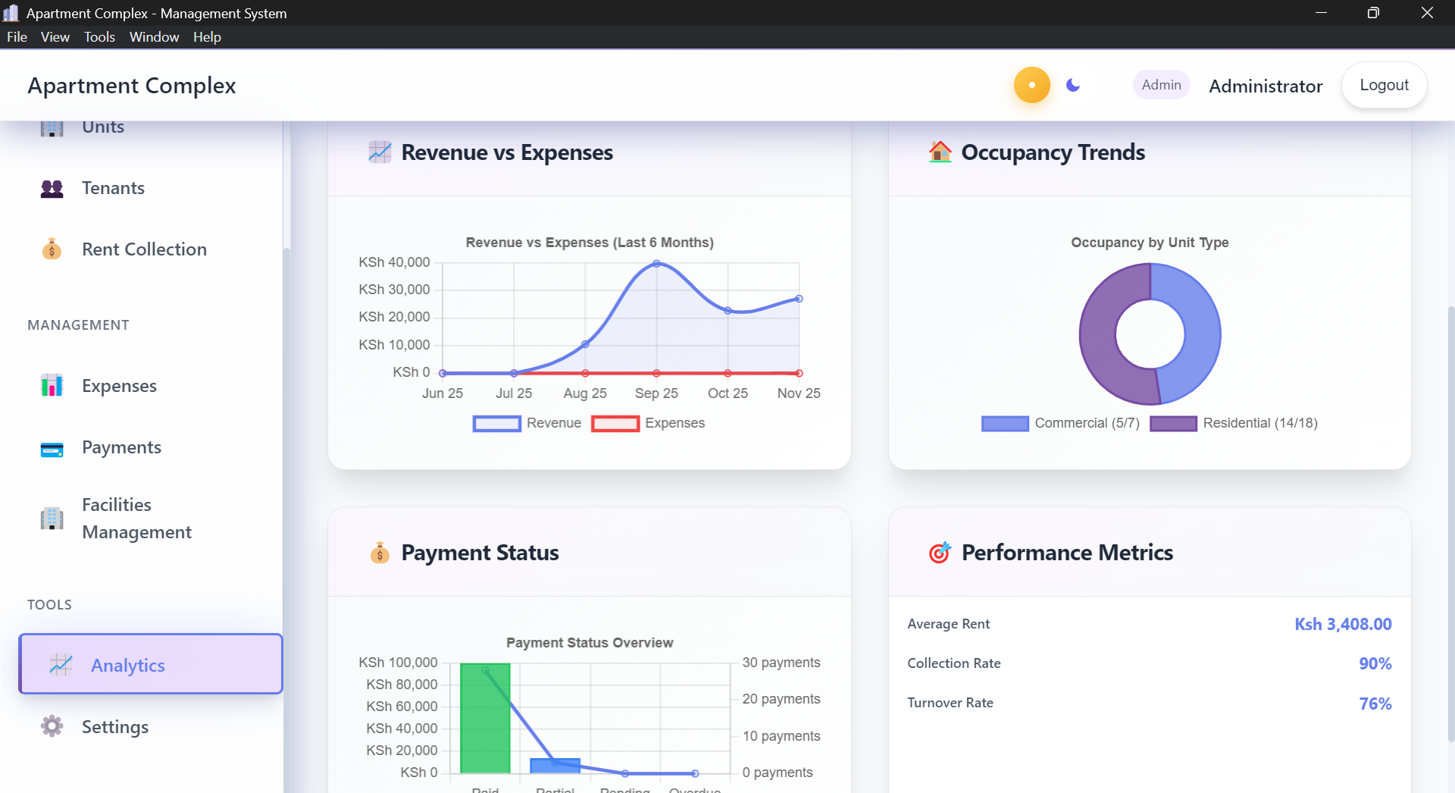Screen dimensions: 1455x793
Task: Select the Payments card icon
Action: (51, 449)
